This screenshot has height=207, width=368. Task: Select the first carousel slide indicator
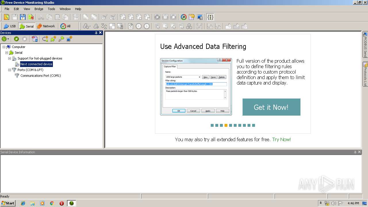tap(212, 125)
